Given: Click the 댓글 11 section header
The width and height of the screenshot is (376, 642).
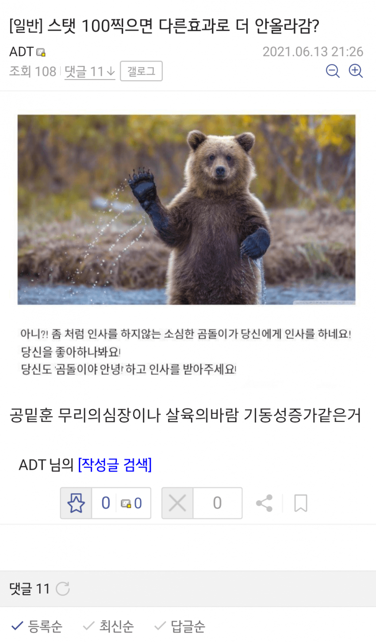Looking at the screenshot, I should pyautogui.click(x=29, y=589).
